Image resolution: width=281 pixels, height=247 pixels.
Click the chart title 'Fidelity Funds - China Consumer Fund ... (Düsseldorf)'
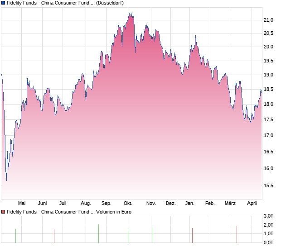tap(65, 3)
